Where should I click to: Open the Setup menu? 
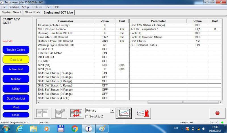coord(25,7)
